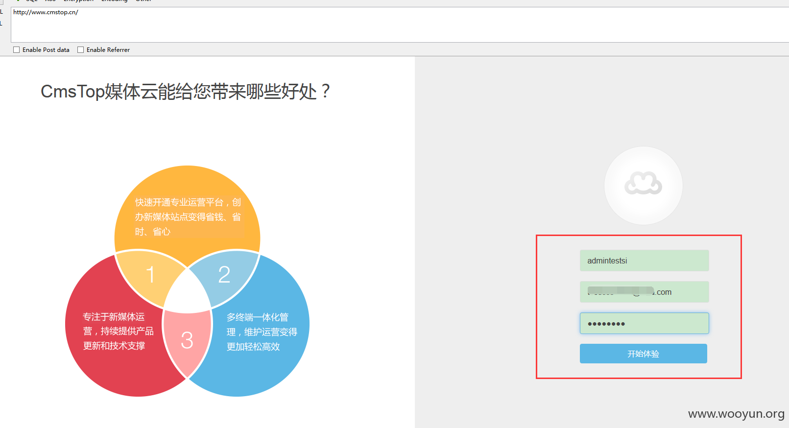Click the blue circle text 多终端一体化管理

[x=262, y=332]
